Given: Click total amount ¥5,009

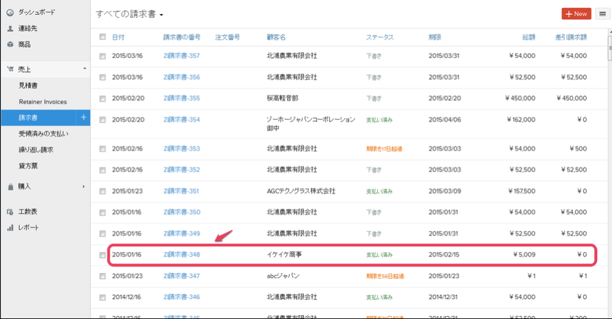Looking at the screenshot, I should click(524, 255).
